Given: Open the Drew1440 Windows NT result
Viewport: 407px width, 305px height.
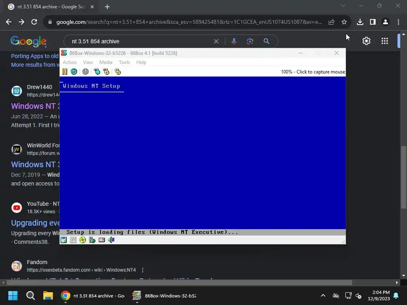Looking at the screenshot, I should coord(35,106).
